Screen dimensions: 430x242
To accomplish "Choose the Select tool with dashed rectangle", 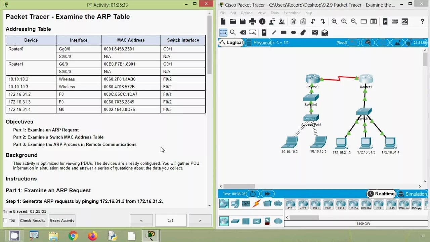I will coord(223,33).
